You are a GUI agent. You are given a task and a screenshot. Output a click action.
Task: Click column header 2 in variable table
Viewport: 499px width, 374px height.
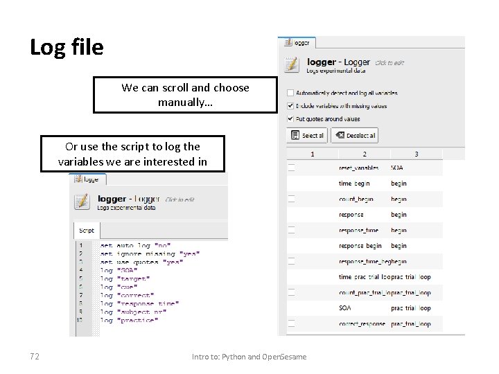365,154
